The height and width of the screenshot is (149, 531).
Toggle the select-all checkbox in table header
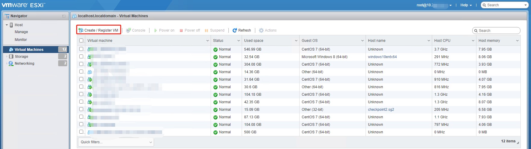[x=81, y=41]
